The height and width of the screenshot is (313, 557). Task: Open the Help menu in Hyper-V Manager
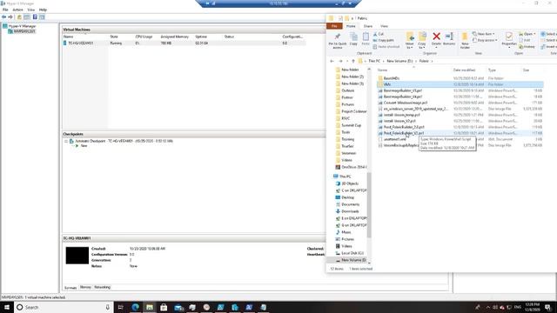(43, 10)
